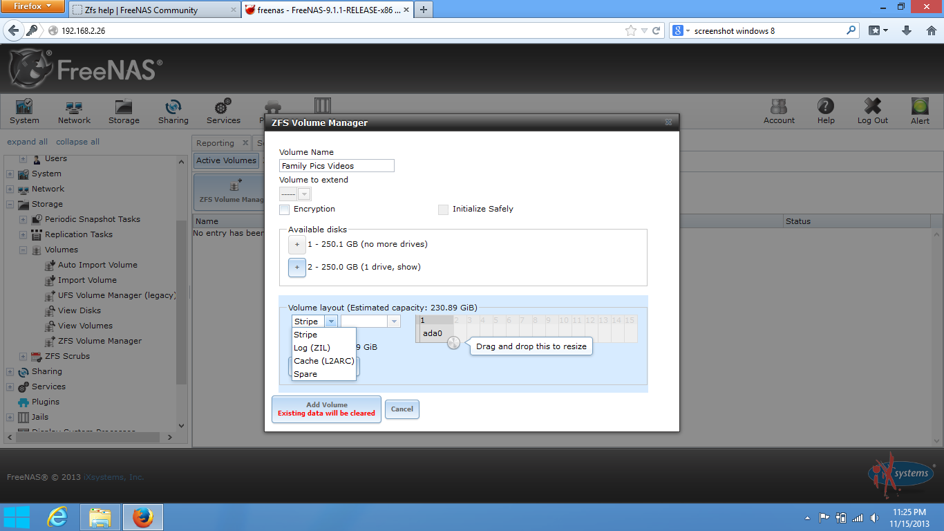Viewport: 944px width, 531px height.
Task: Collapse the Volumes tree node
Action: point(23,250)
